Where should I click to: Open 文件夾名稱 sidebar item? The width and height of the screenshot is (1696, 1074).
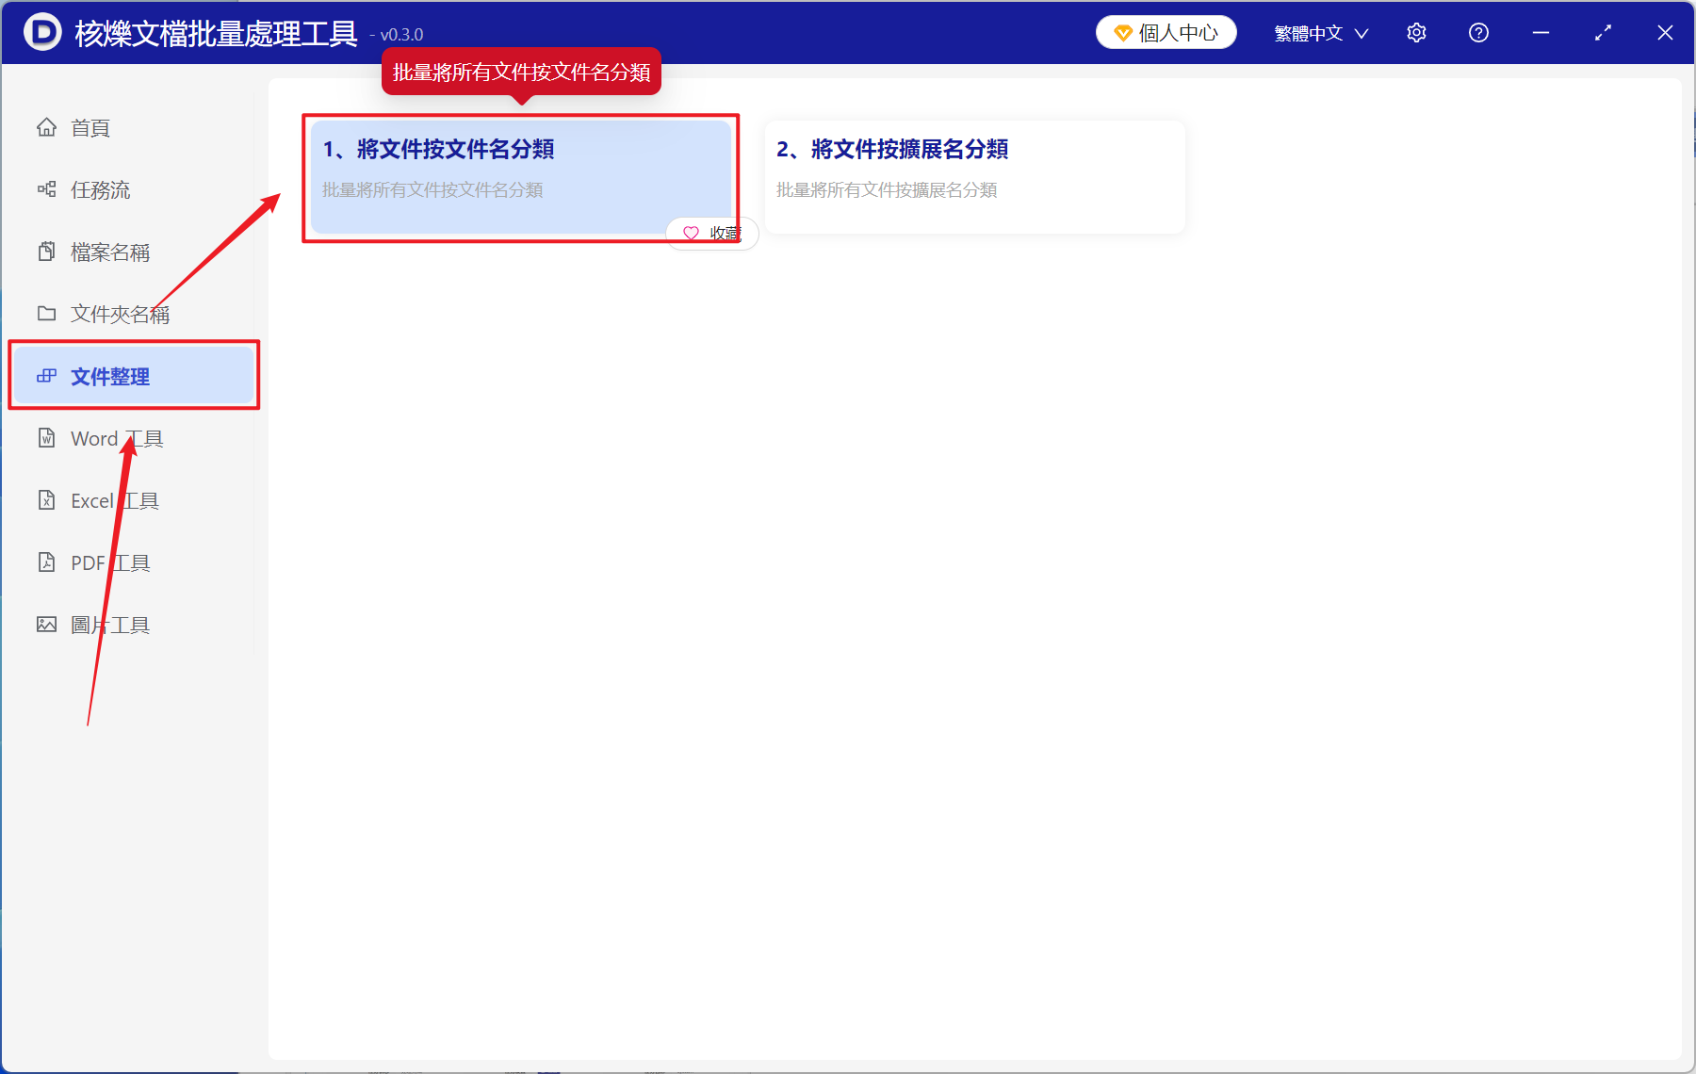(133, 314)
